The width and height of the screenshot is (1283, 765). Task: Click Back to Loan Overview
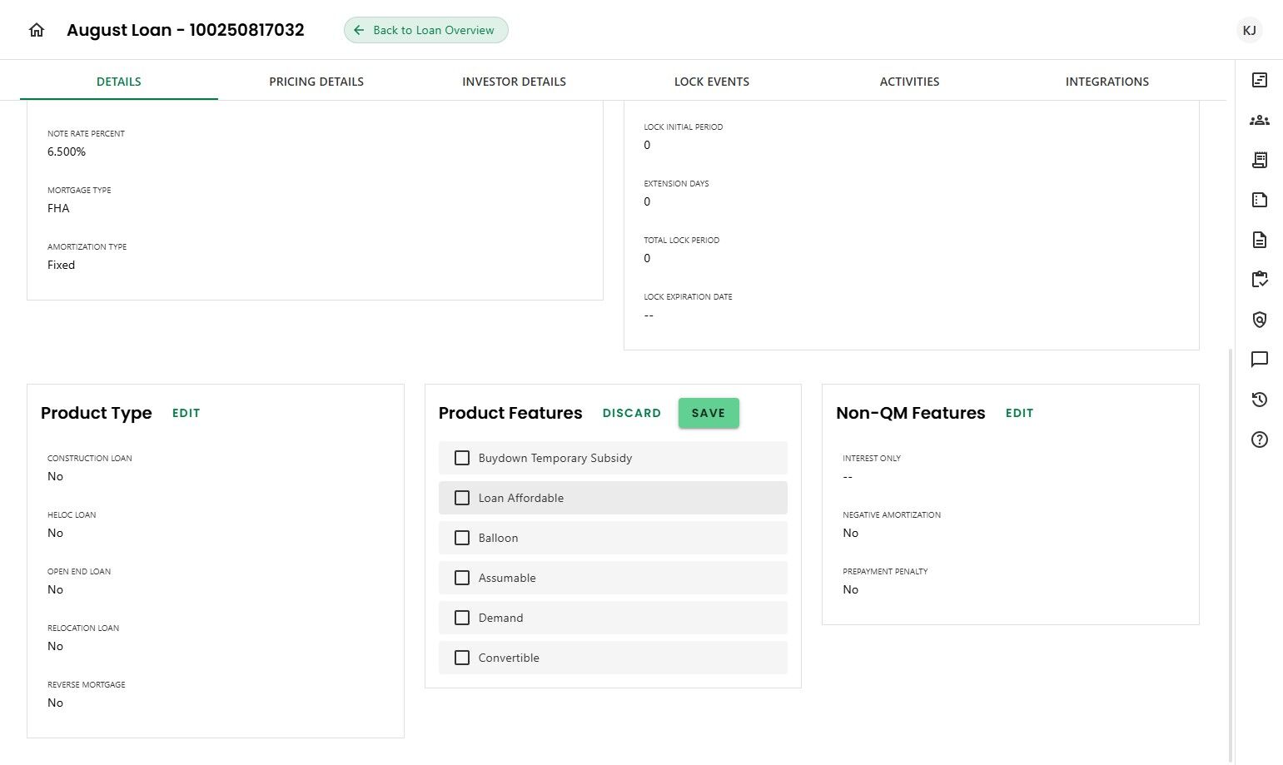click(425, 30)
